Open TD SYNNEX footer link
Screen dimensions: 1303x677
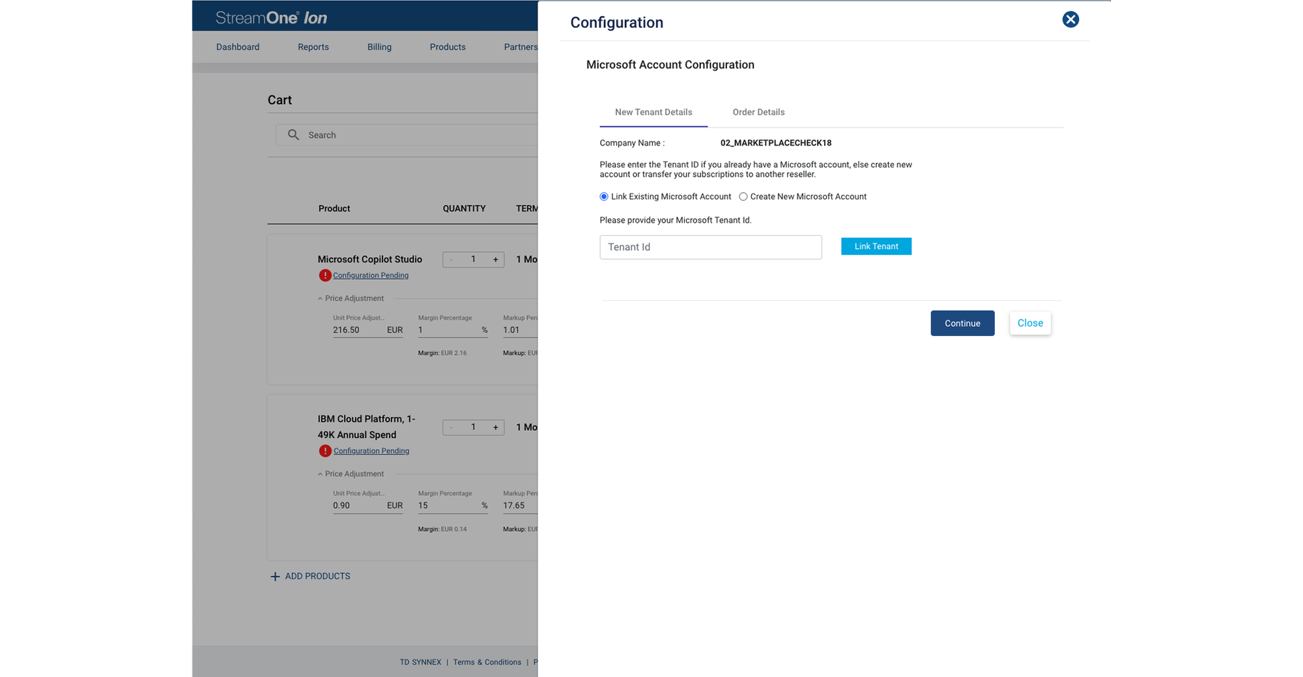(420, 662)
